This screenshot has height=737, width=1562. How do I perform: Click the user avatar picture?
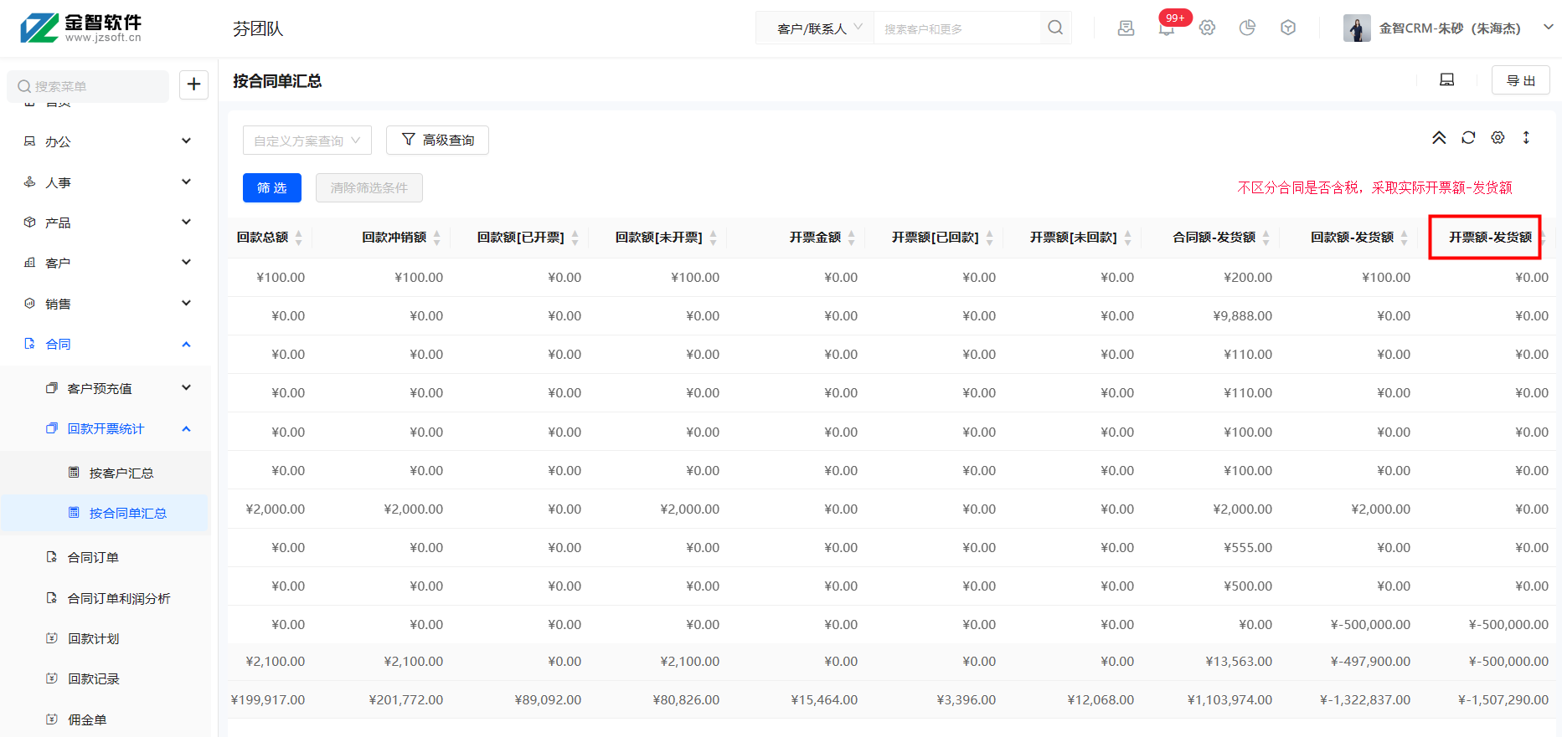coord(1357,28)
